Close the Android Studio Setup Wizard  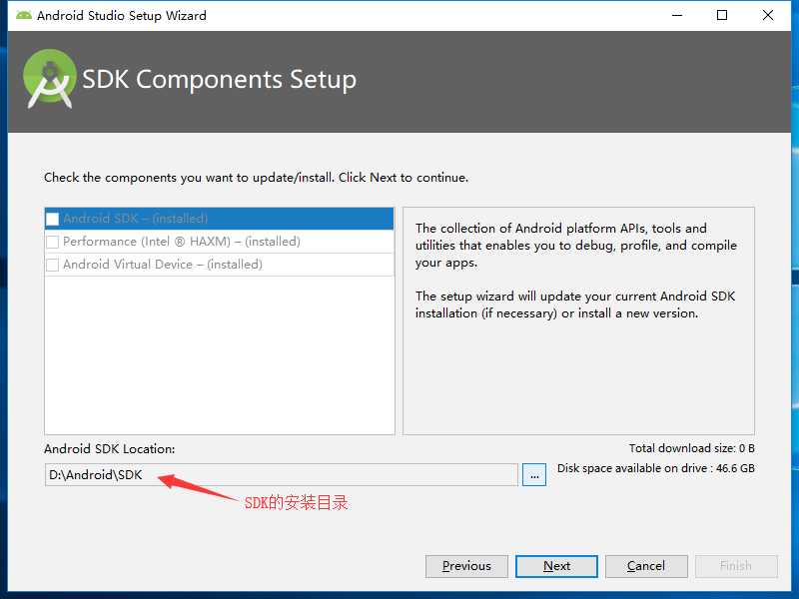click(x=768, y=15)
